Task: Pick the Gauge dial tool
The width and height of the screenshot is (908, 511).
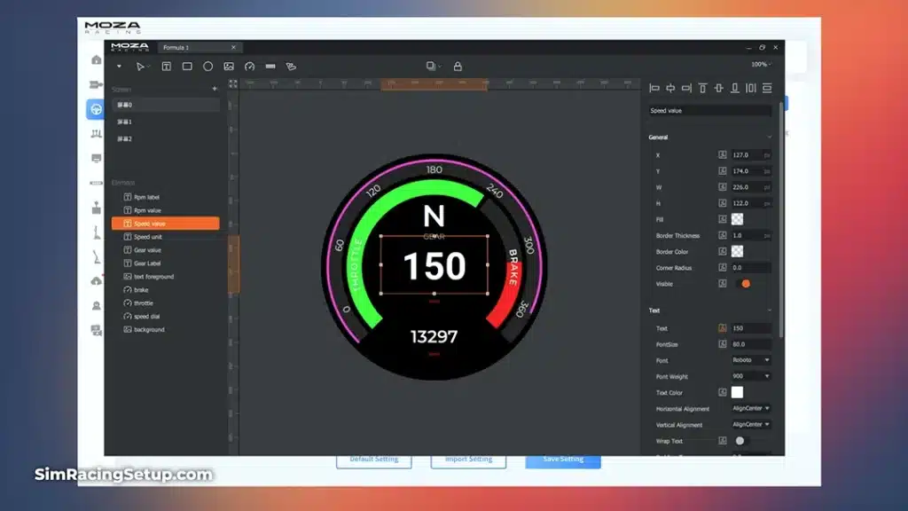Action: coord(250,67)
